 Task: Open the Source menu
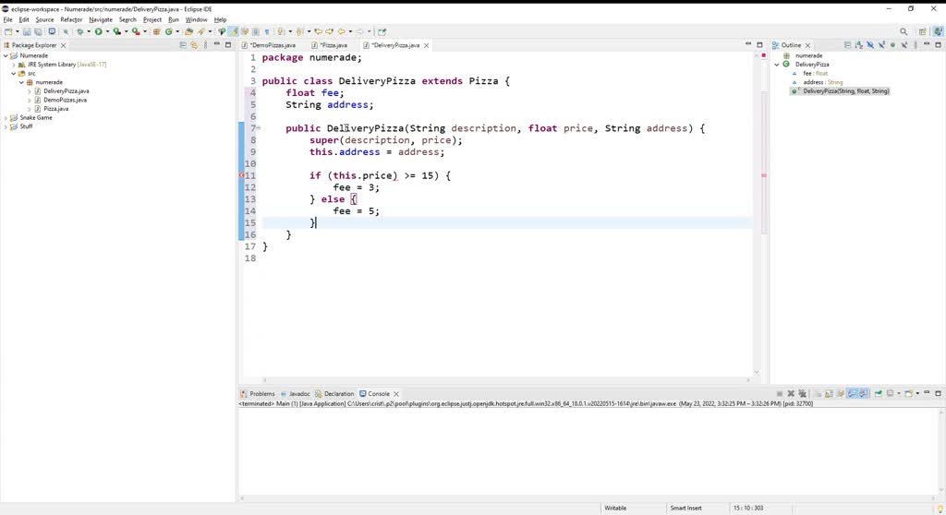[x=44, y=19]
